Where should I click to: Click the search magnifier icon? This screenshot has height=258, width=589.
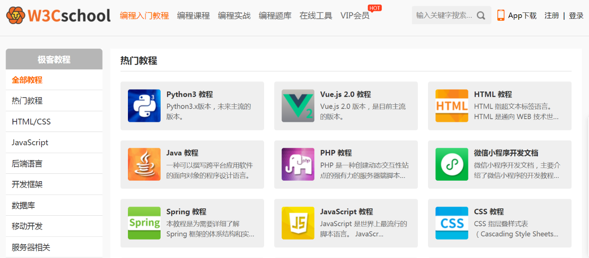click(481, 16)
